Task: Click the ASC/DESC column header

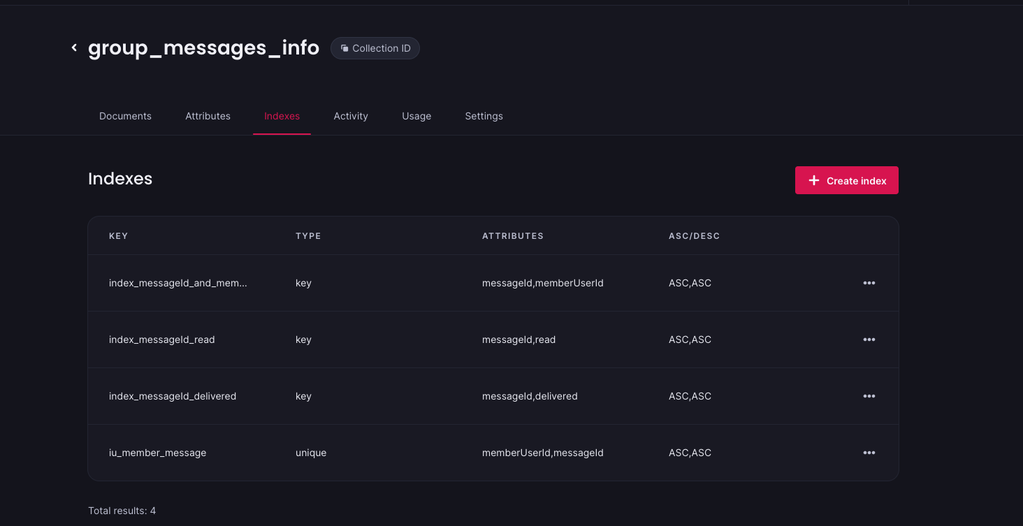Action: tap(694, 236)
